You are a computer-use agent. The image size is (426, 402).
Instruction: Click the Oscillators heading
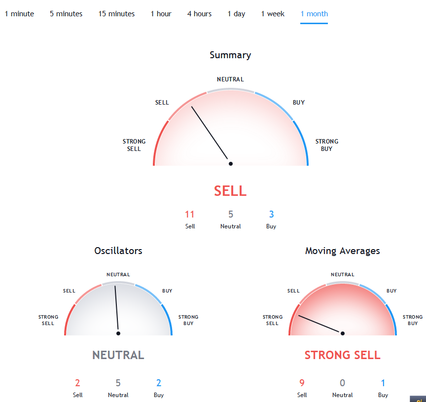[x=118, y=251]
